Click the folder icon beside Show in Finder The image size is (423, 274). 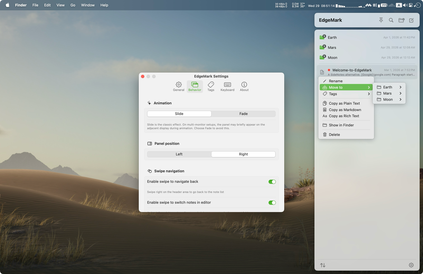(325, 125)
